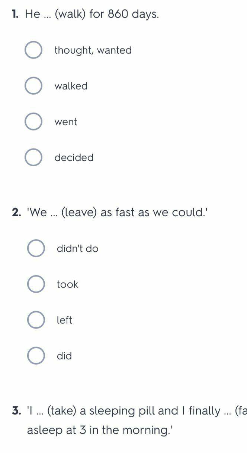Image resolution: width=247 pixels, height=453 pixels.
Task: Click the 'went' answer label
Action: [x=66, y=122]
